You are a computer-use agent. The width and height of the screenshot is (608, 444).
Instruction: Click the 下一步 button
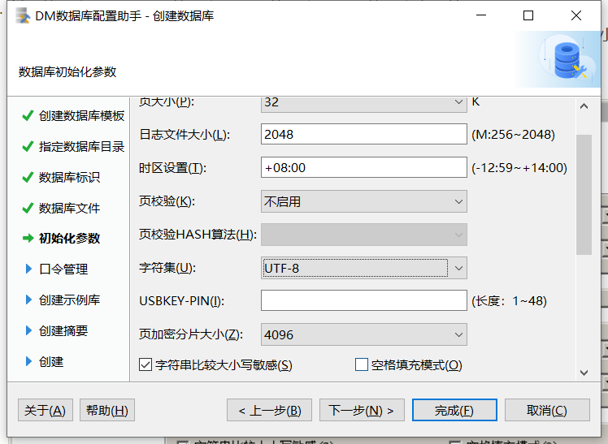coord(362,410)
